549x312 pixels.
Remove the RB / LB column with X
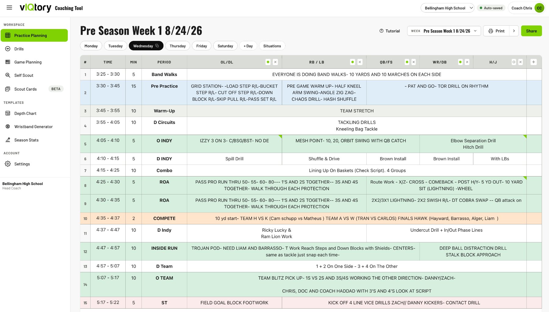(360, 62)
